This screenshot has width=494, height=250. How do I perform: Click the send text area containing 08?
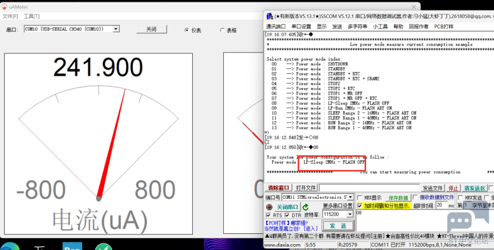424,221
